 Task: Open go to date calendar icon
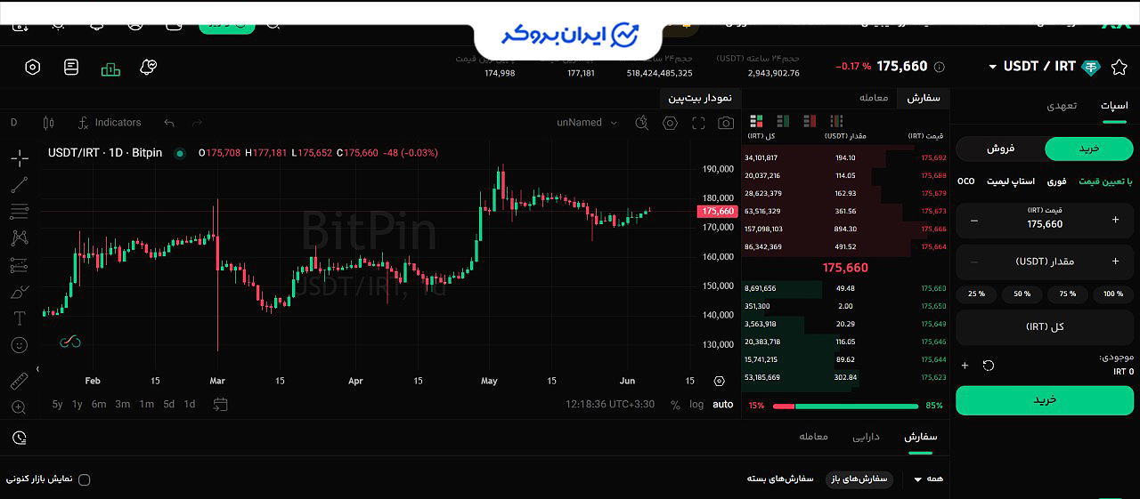click(x=221, y=404)
